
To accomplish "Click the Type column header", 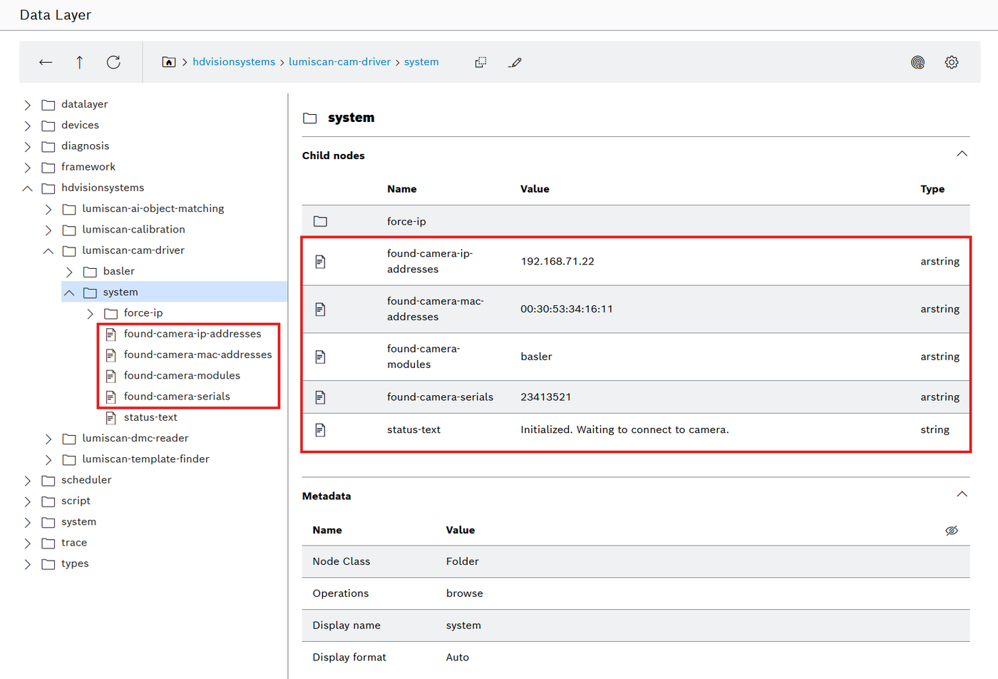I will click(x=932, y=189).
